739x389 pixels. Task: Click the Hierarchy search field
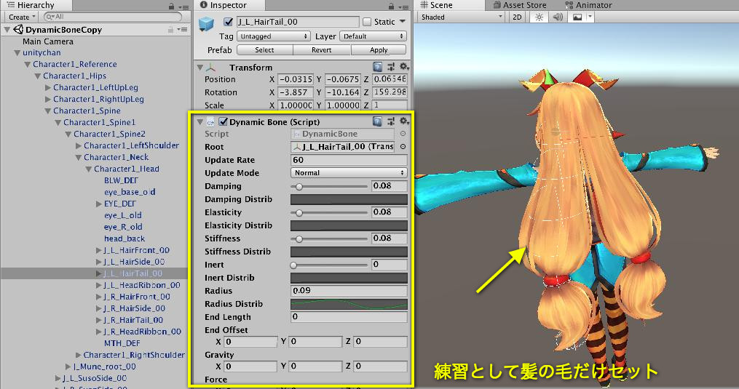pyautogui.click(x=112, y=17)
